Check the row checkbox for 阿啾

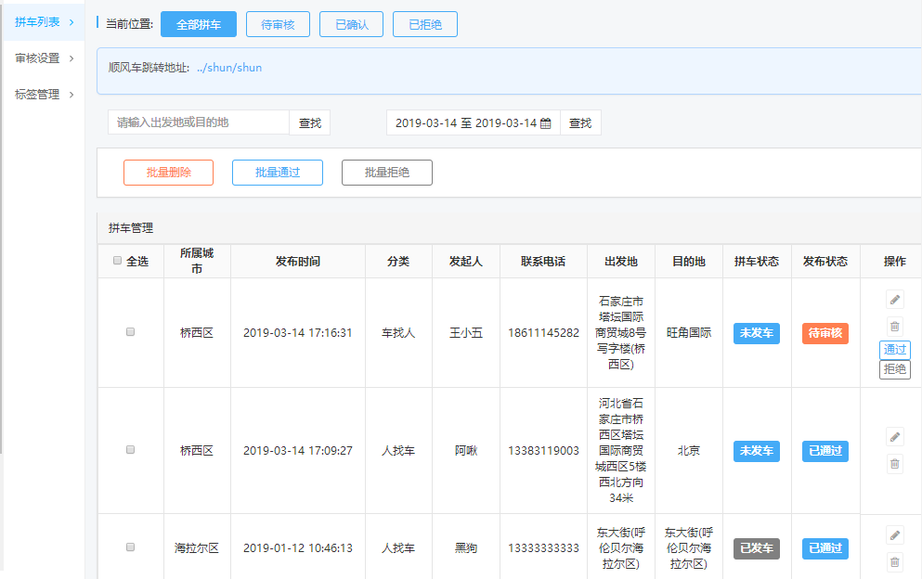point(131,450)
